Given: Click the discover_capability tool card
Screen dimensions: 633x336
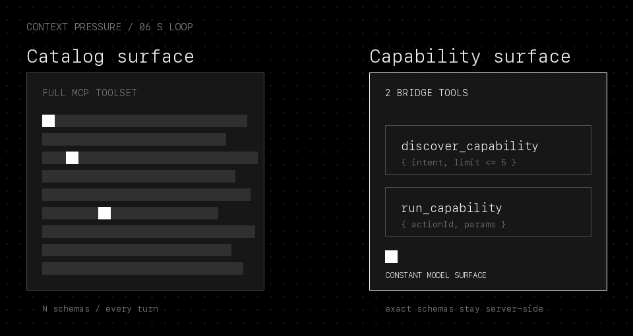Looking at the screenshot, I should coord(488,150).
